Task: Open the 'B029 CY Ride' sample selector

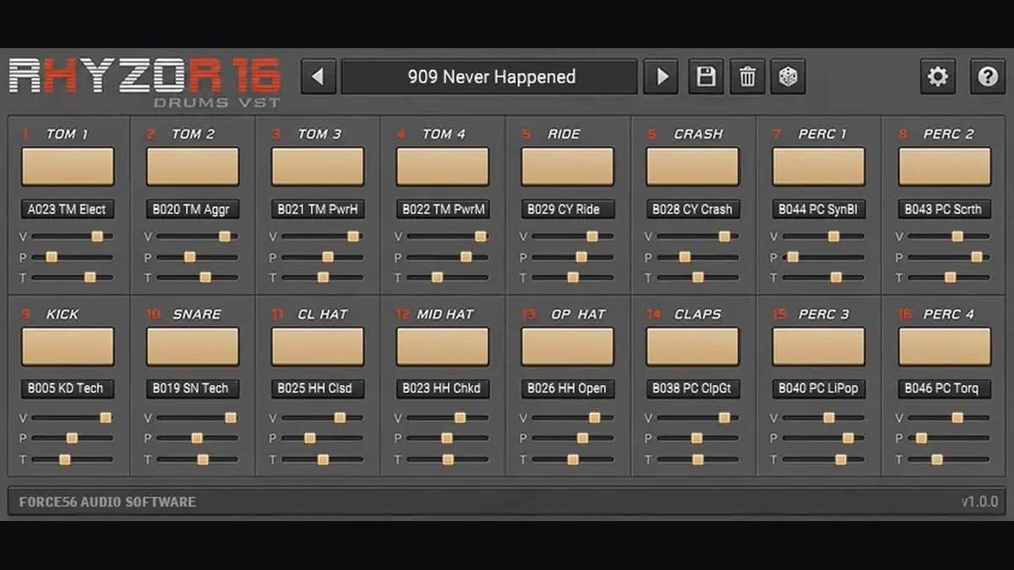Action: click(x=568, y=209)
